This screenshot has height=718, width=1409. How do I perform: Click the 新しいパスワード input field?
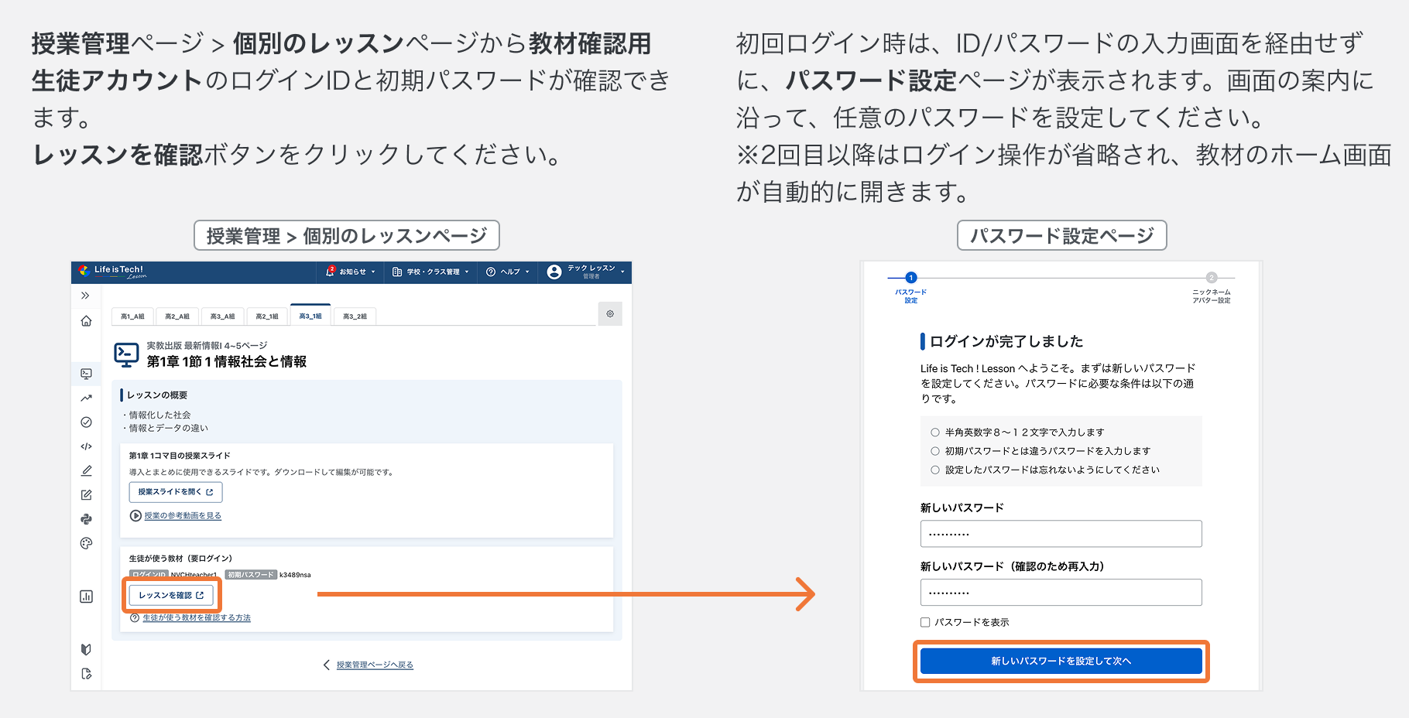pos(1061,534)
